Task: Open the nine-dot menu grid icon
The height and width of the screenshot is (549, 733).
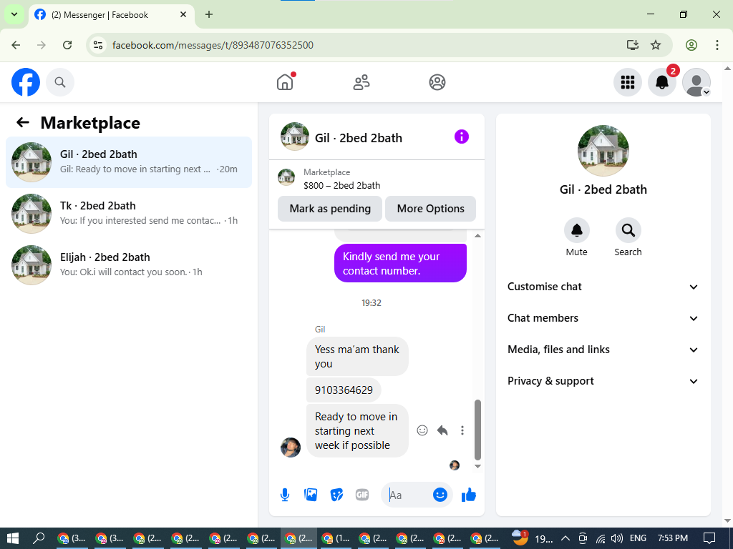Action: 627,82
